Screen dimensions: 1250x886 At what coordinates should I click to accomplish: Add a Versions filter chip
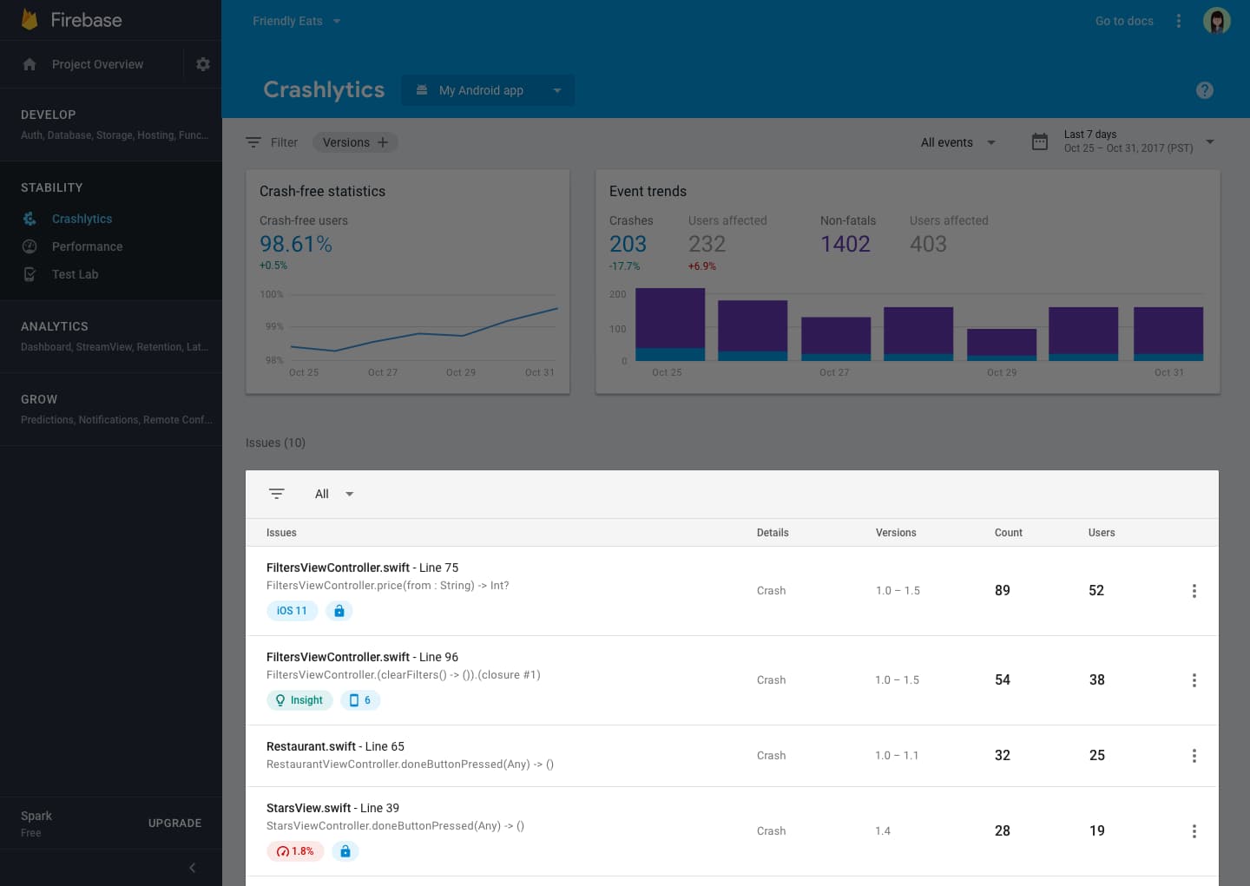[x=355, y=142]
